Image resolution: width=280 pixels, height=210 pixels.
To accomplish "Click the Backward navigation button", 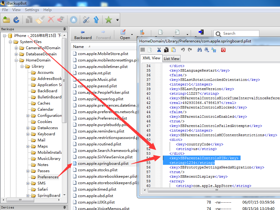I will pos(83,35).
